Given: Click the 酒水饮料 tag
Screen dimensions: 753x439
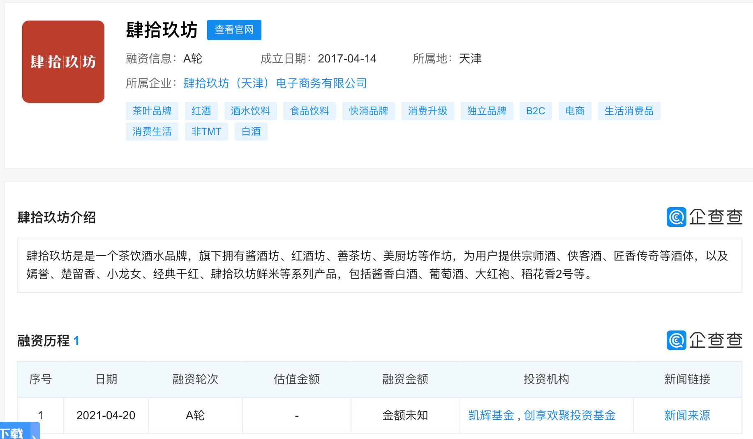Looking at the screenshot, I should (251, 111).
